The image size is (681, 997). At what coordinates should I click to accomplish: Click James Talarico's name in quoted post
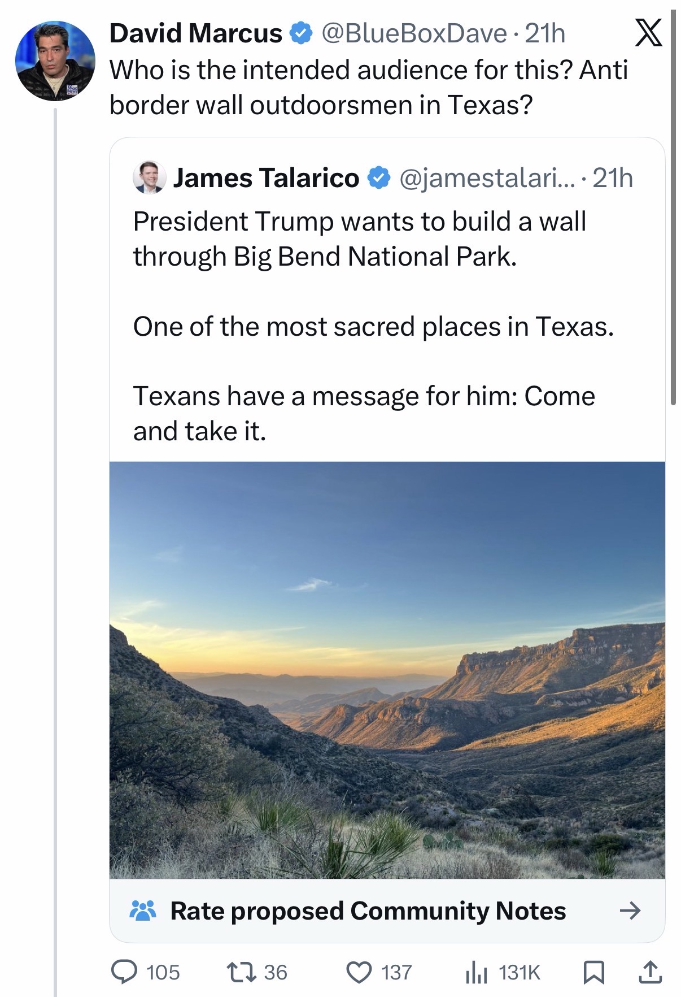click(x=265, y=178)
